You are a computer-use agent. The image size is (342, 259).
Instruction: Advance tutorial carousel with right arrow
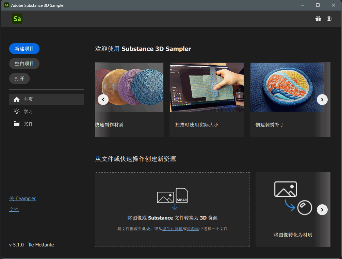pos(322,100)
